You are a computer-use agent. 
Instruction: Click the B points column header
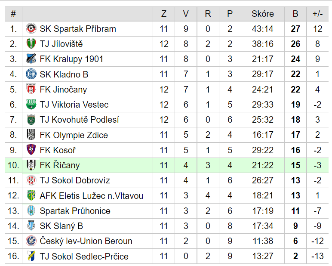coord(295,14)
